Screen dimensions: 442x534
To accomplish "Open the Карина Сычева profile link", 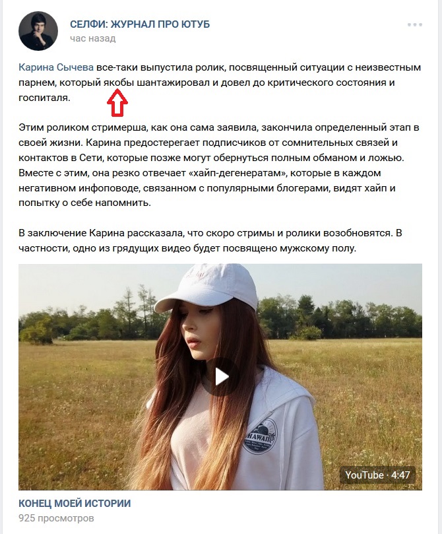I will [x=56, y=67].
